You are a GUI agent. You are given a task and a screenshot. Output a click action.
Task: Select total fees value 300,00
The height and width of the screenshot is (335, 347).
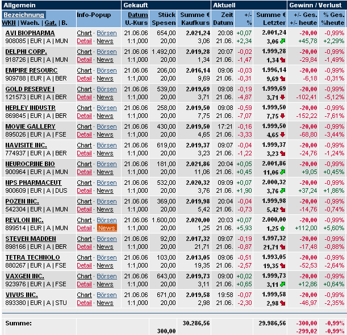point(166,331)
